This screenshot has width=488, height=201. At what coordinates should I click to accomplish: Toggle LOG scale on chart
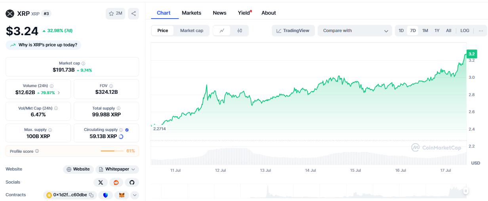465,30
